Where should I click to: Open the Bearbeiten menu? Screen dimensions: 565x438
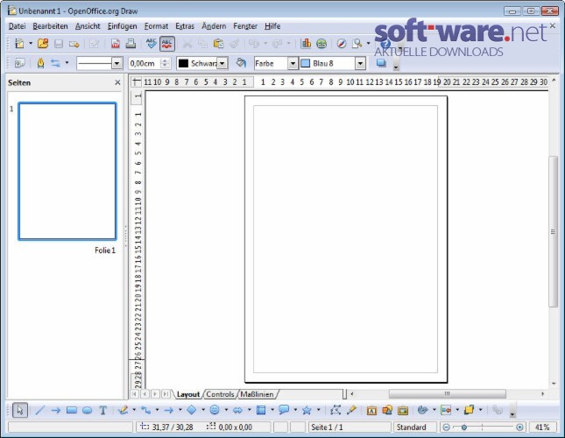(x=50, y=26)
